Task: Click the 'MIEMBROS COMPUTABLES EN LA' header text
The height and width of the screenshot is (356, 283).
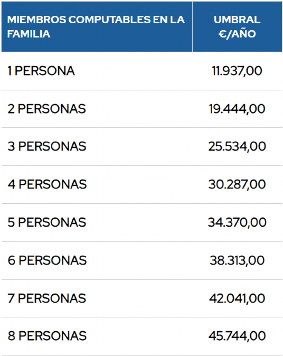Action: click(96, 20)
